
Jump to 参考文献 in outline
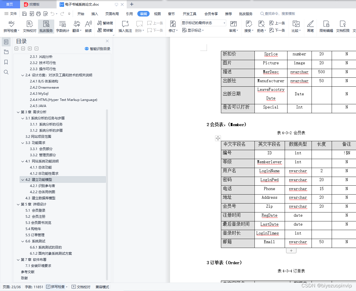point(28,272)
